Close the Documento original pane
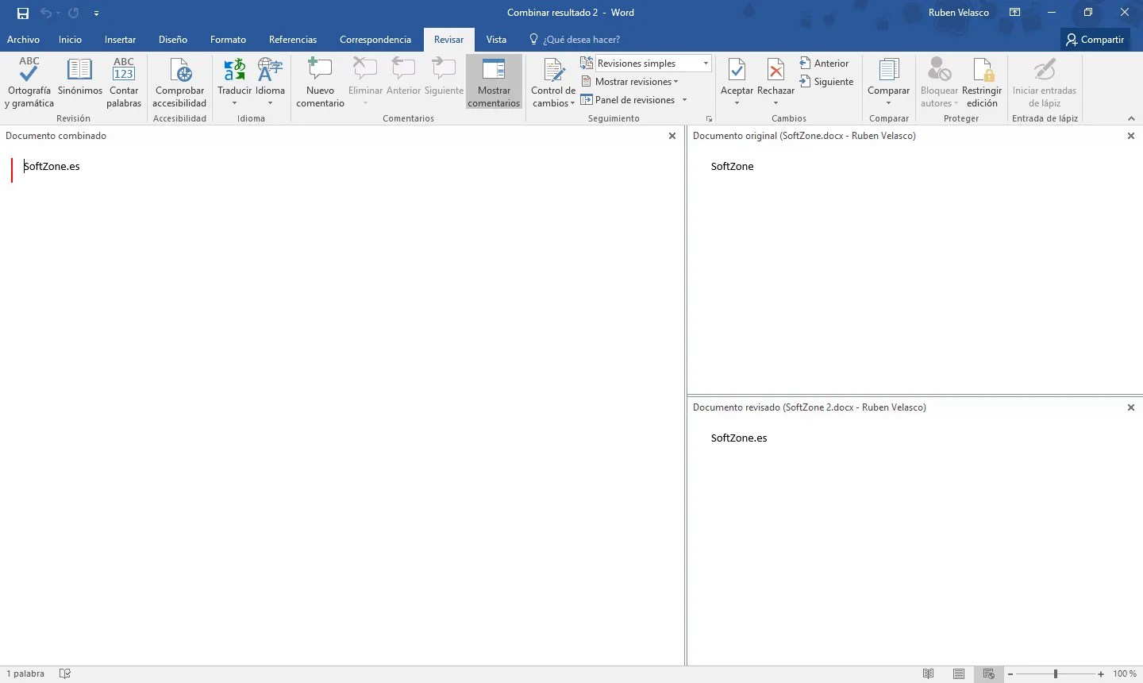The image size is (1143, 683). pos(1131,136)
